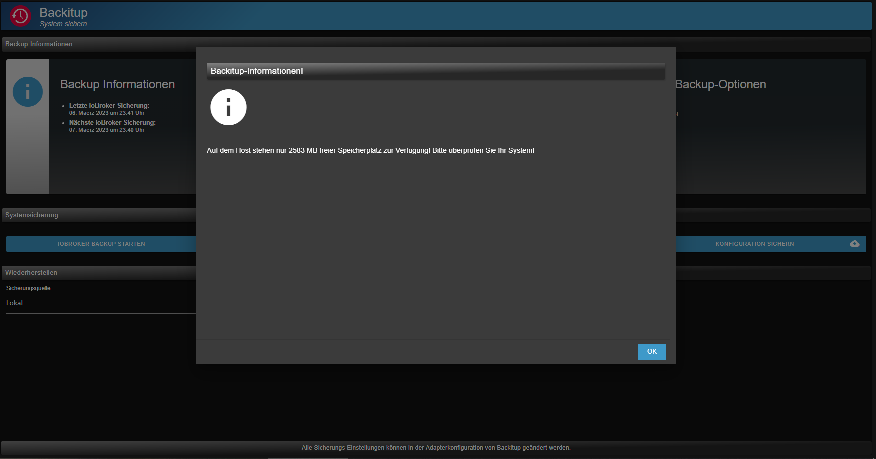Open the Sicherungsquelle dropdown showing Lokal

[x=101, y=303]
